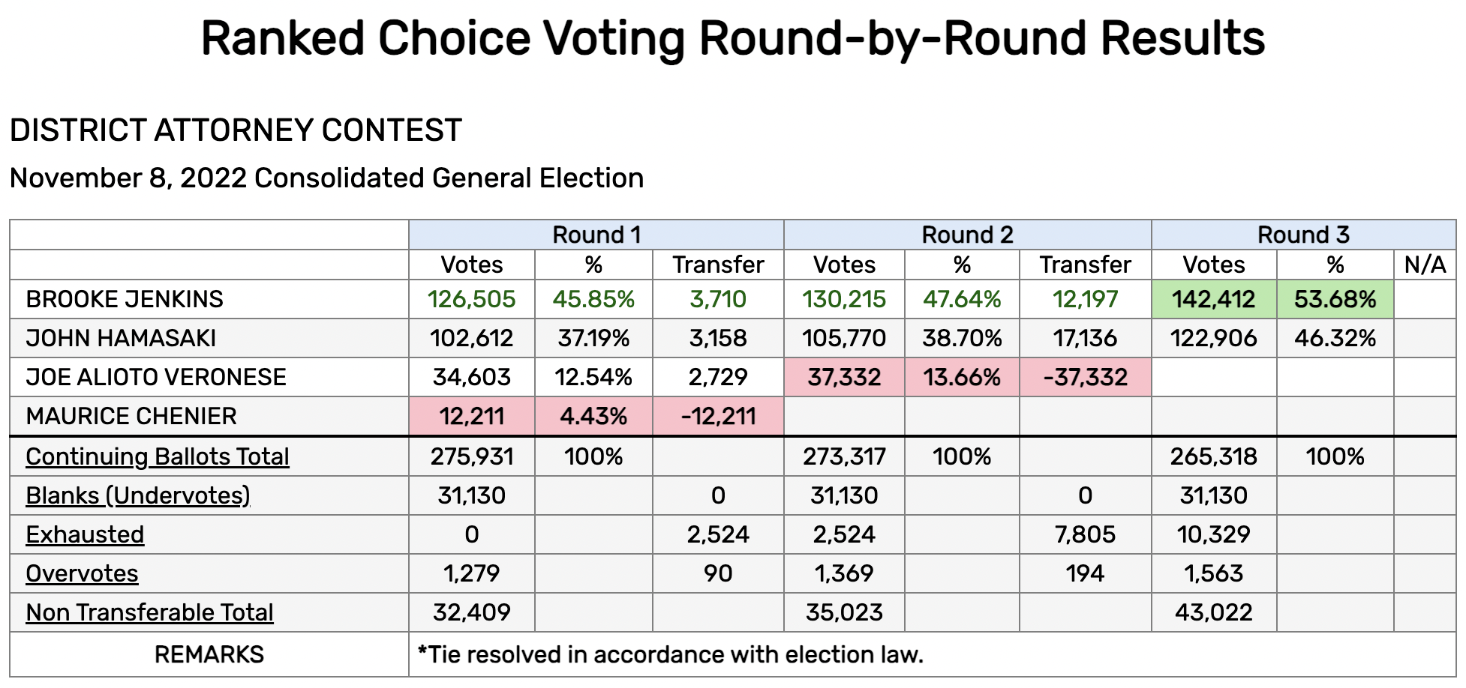Open the Non Transferable Total link

click(x=149, y=612)
